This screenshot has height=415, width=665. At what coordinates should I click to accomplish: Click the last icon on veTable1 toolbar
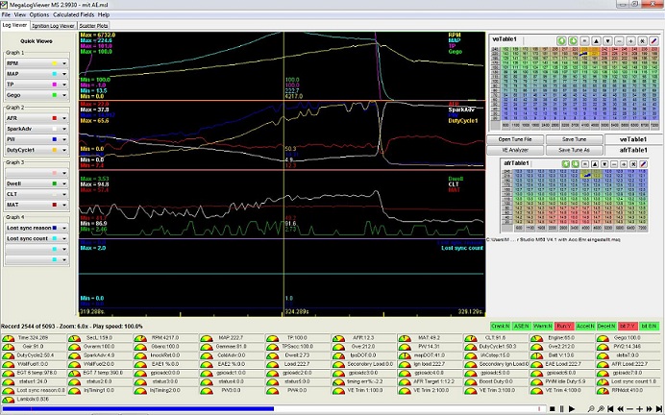655,40
